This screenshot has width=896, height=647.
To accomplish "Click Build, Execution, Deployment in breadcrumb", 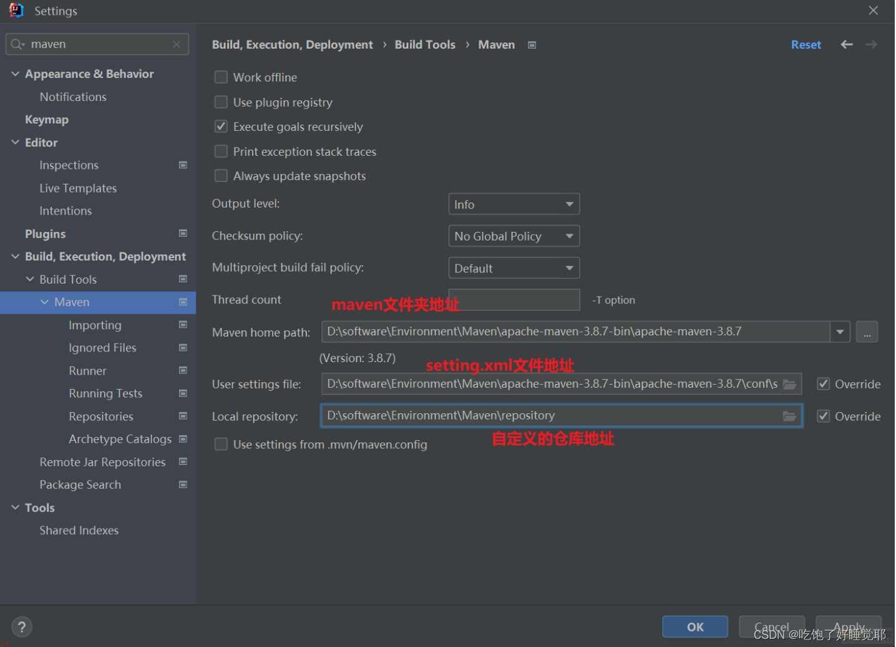I will point(293,45).
